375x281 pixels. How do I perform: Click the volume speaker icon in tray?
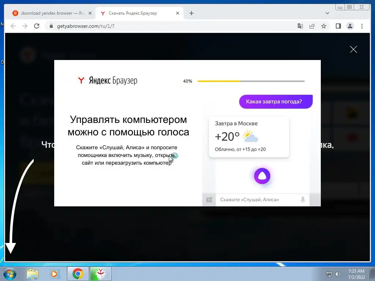point(338,274)
